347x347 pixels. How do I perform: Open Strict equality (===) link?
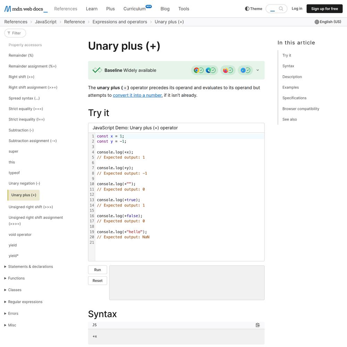pyautogui.click(x=26, y=109)
